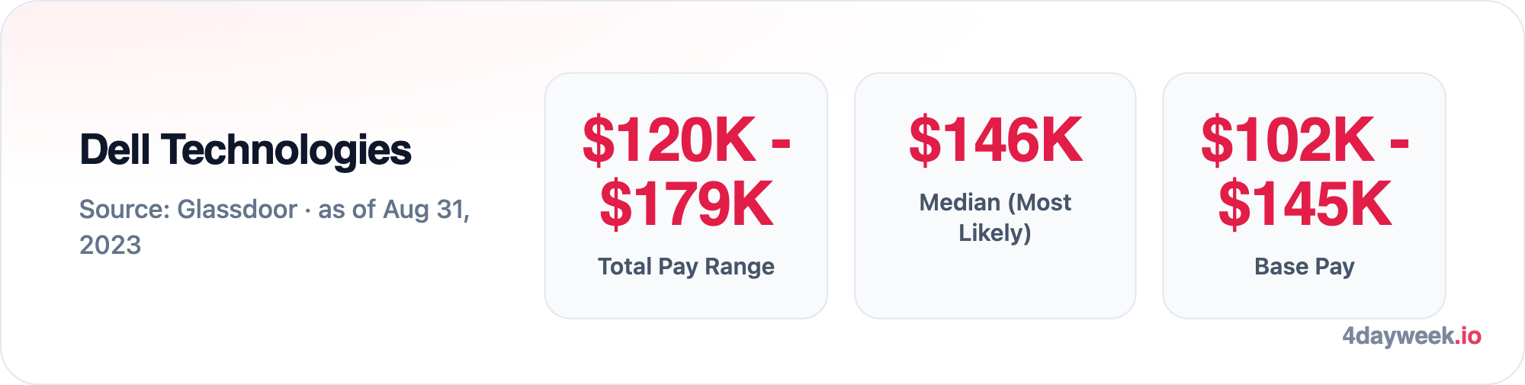Click the $146K median value
This screenshot has width=1525, height=385.
pos(995,140)
